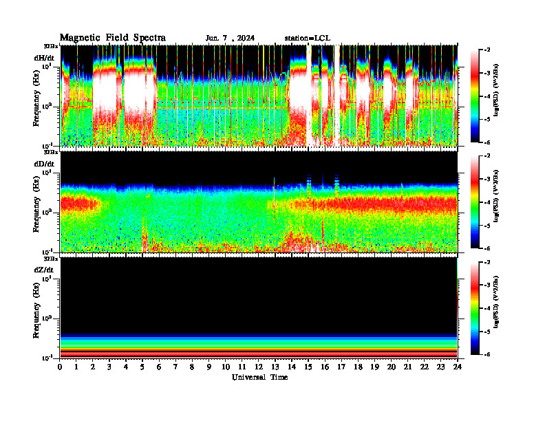
Task: Click hour "15" on the time axis
Action: point(308,367)
